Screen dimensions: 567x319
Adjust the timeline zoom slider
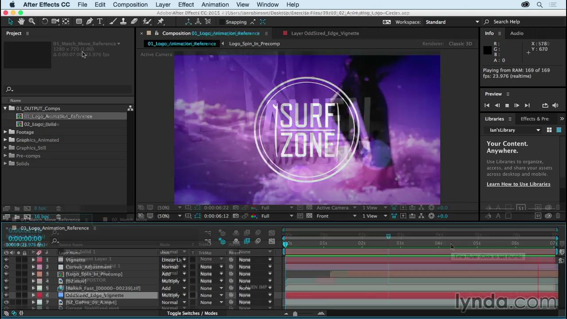coord(295,314)
